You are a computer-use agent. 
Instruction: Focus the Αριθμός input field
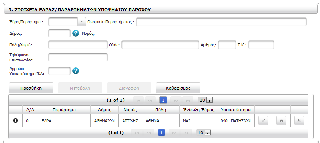click(x=227, y=45)
